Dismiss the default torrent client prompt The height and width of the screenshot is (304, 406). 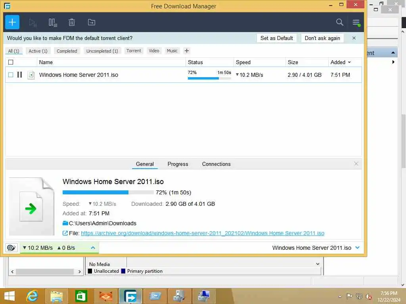(x=354, y=38)
